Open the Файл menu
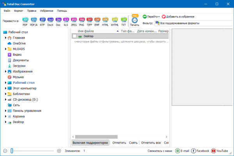This screenshot has width=234, height=156. coord(7,11)
